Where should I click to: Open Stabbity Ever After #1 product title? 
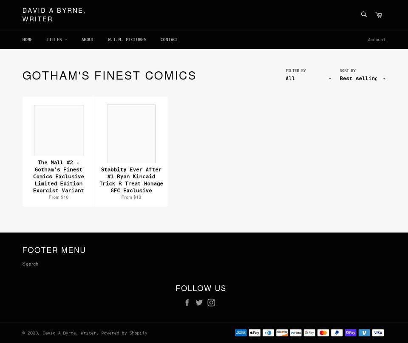click(x=131, y=180)
